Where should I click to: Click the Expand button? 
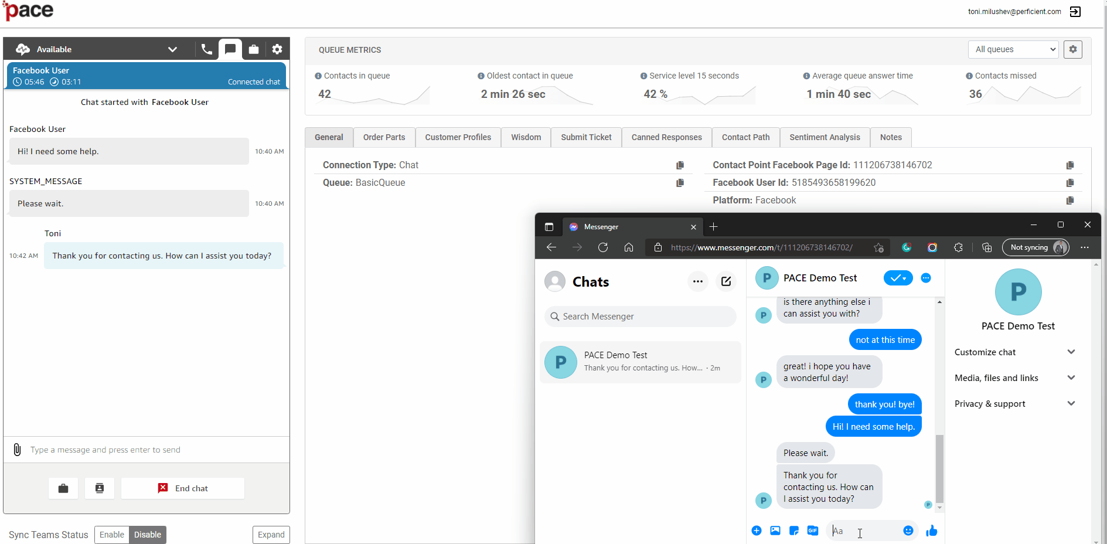(x=271, y=535)
